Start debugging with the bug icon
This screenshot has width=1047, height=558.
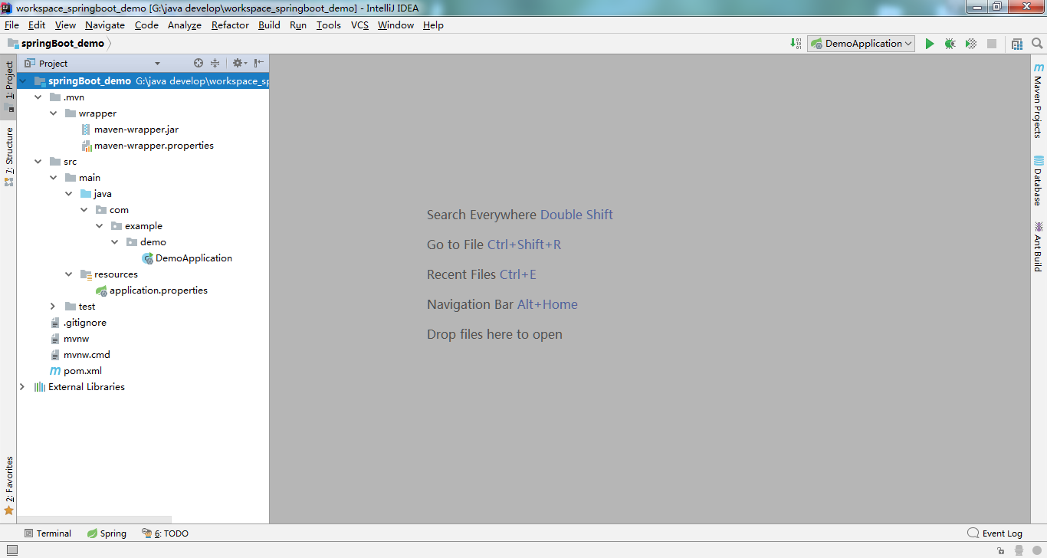[x=950, y=44]
